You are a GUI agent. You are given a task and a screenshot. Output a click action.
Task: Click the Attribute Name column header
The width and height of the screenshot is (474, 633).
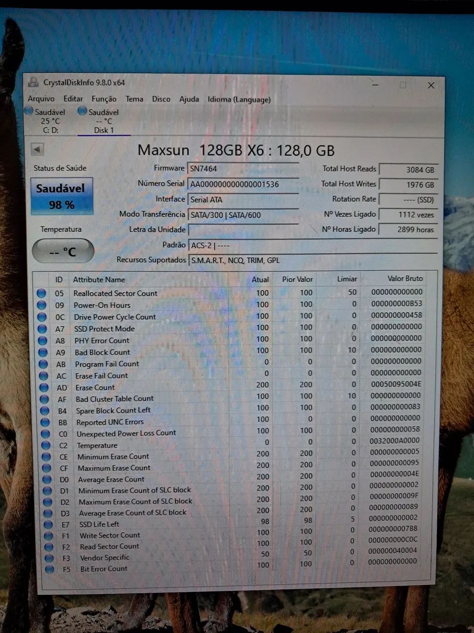pos(99,279)
